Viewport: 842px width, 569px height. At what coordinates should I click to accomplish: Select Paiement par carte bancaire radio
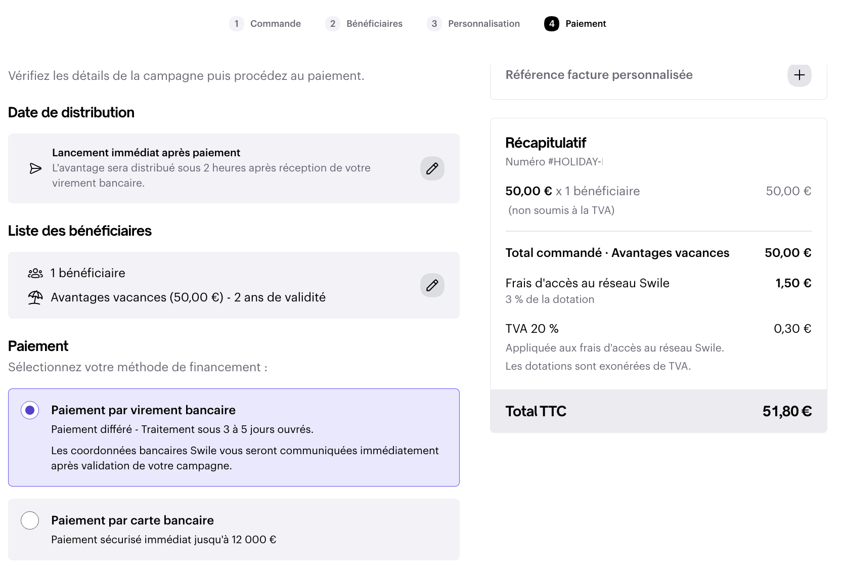pyautogui.click(x=30, y=520)
